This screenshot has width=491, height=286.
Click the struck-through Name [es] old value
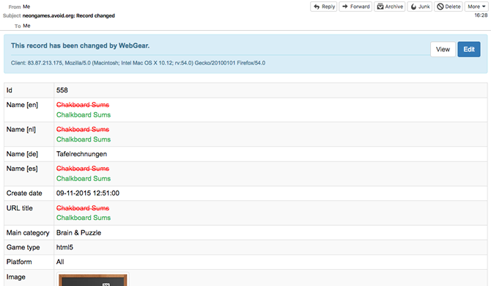[x=83, y=169]
